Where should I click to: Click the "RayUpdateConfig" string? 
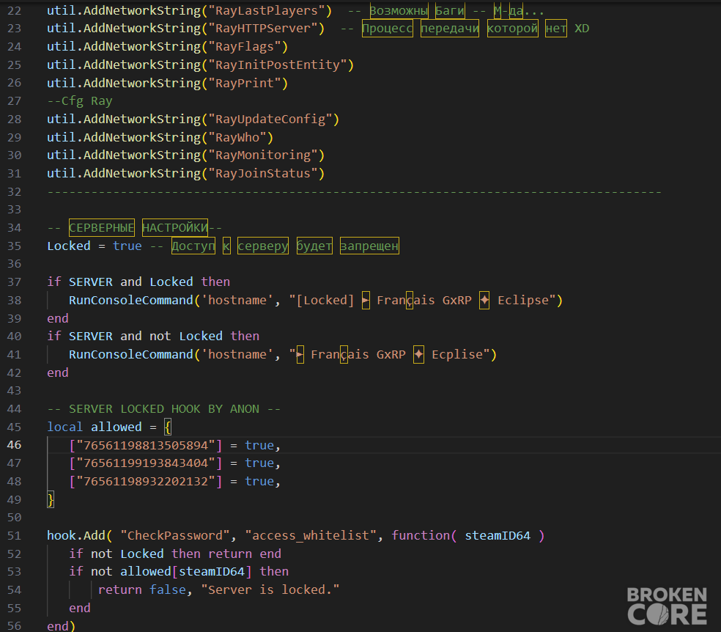click(270, 119)
